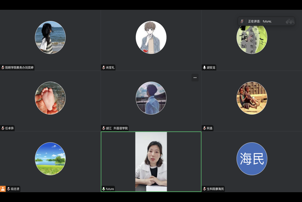Click the muted mic icon in speaking bar
Image resolution: width=302 pixels, height=202 pixels.
pos(242,21)
